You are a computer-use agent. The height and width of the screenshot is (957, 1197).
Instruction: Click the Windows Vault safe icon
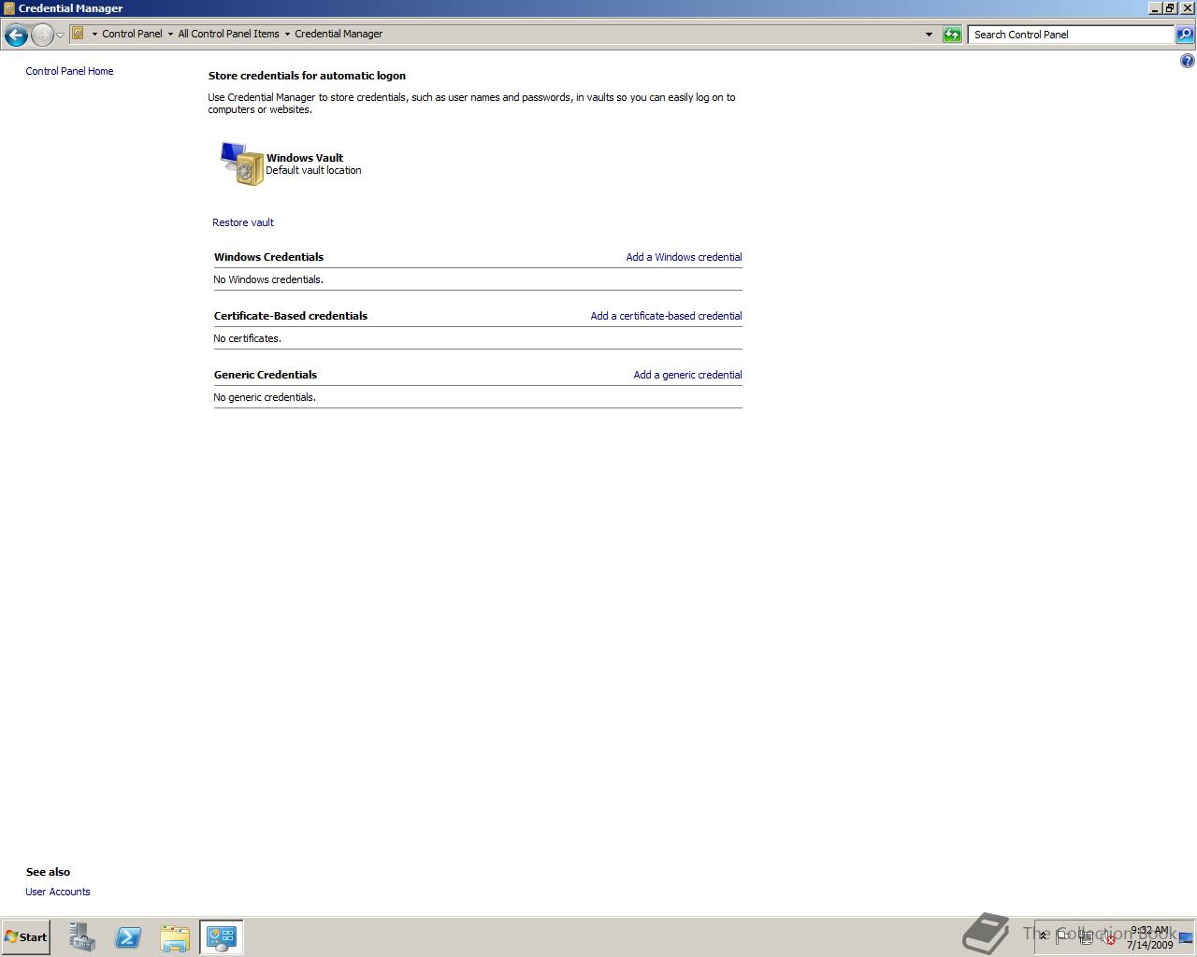click(242, 164)
